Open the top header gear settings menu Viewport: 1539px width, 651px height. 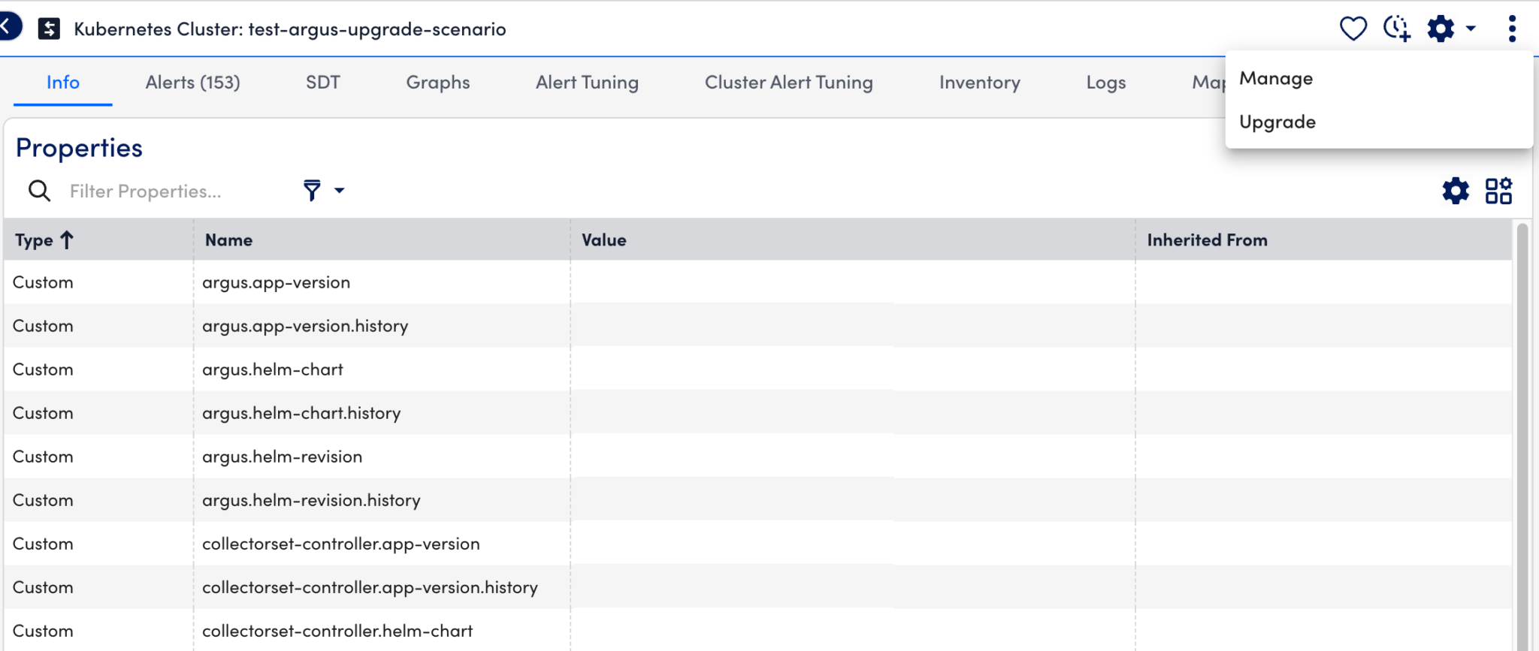coord(1450,29)
